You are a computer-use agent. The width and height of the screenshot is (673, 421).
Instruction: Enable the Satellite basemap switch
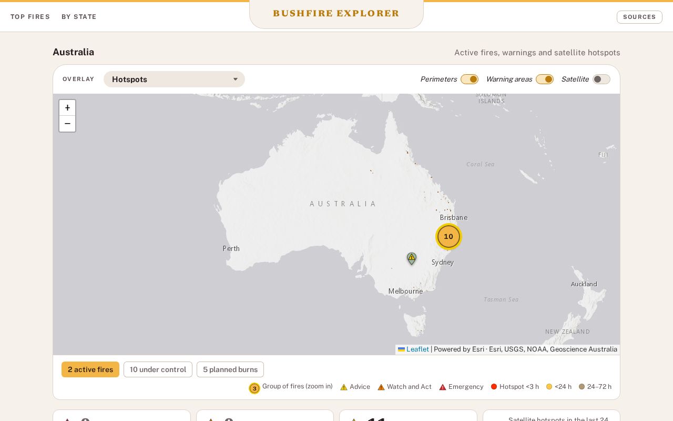tap(601, 79)
